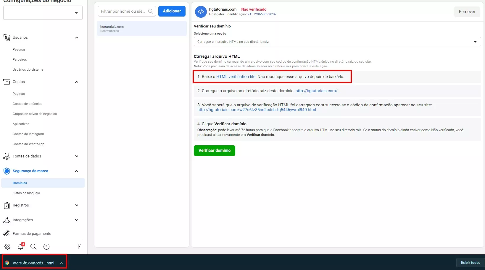The image size is (485, 270).
Task: Click the Registros clipboard icon
Action: click(x=7, y=205)
